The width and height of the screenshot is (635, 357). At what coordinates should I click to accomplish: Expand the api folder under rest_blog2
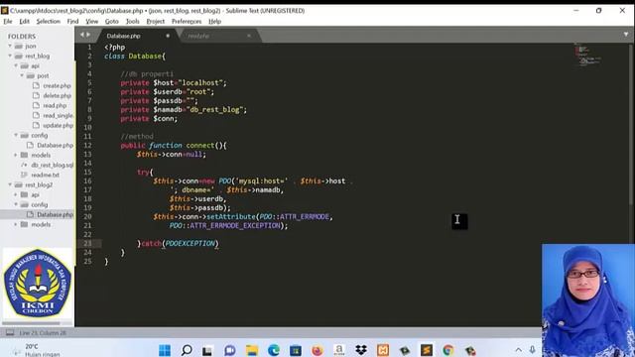point(16,194)
